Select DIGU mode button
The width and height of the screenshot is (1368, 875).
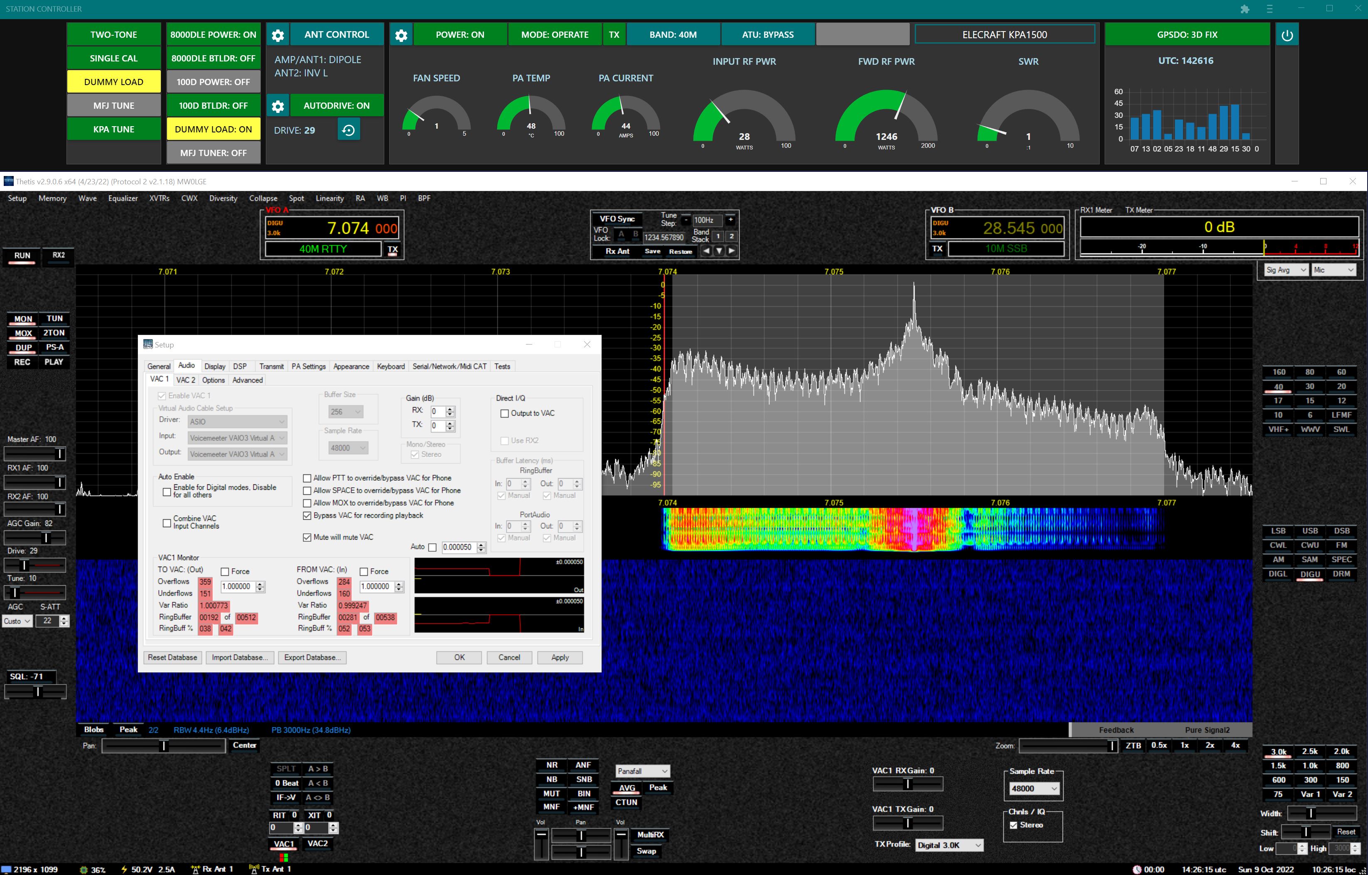[x=1310, y=574]
